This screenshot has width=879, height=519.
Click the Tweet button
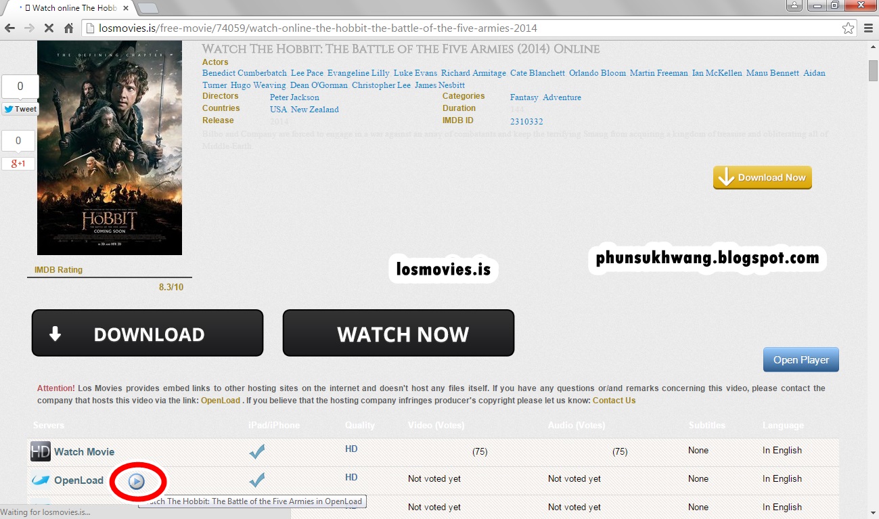coord(20,109)
